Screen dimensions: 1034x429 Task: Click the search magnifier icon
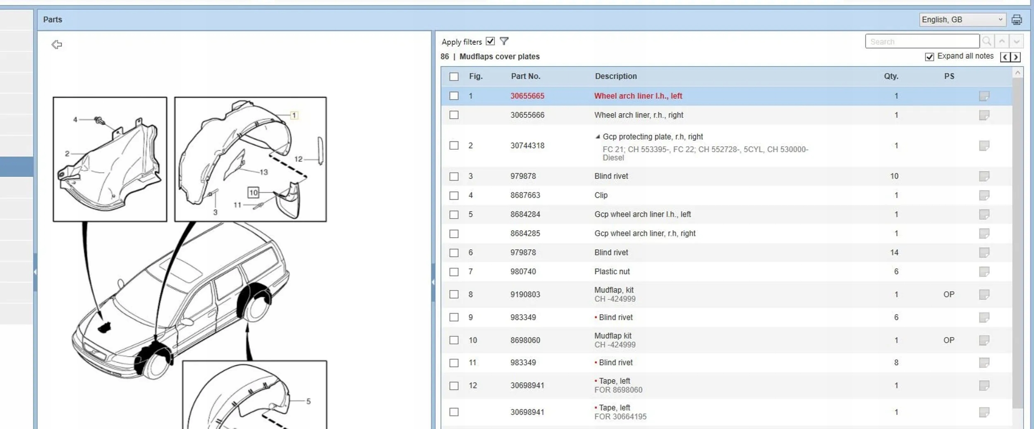986,41
